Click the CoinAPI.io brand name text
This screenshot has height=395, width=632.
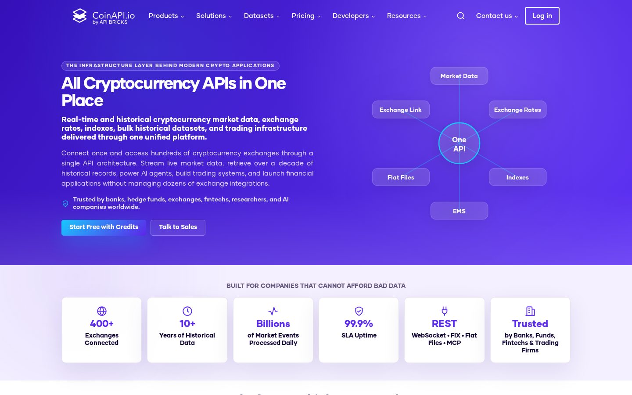(114, 15)
